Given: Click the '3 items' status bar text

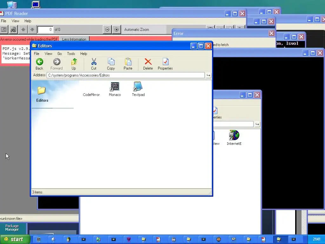Looking at the screenshot, I should click(37, 192).
